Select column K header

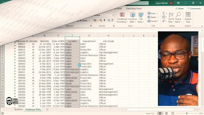click(144, 35)
